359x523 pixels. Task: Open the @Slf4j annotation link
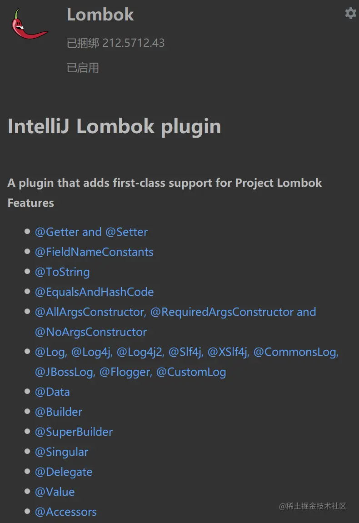[185, 352]
